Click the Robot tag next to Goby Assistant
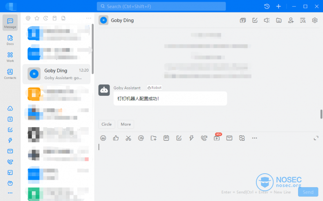The height and width of the screenshot is (201, 323). pos(155,88)
